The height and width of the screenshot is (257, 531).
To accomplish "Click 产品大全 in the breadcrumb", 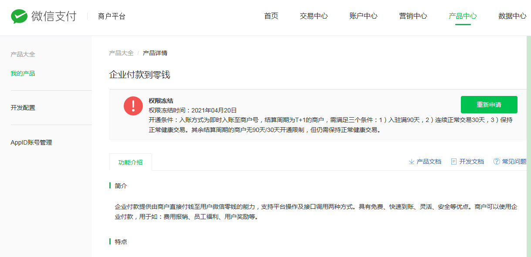I will (x=121, y=53).
